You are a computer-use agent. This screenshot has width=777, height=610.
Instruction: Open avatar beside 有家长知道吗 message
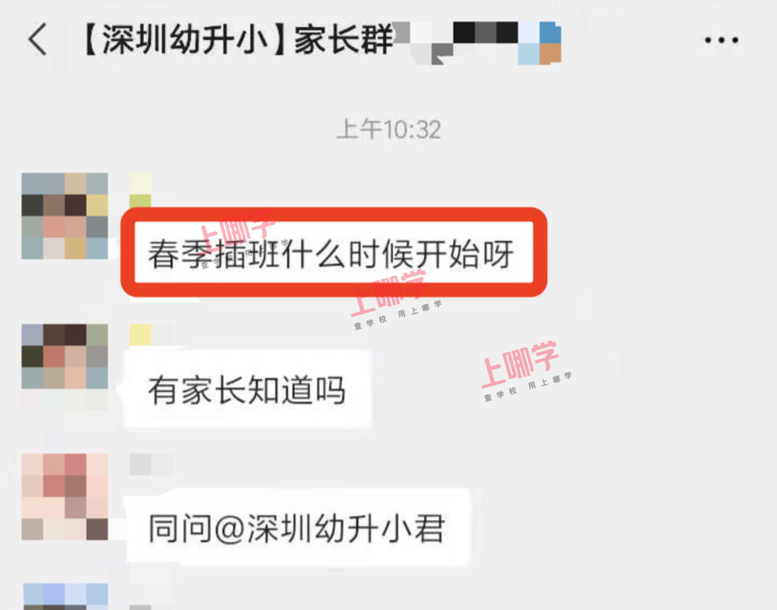coord(65,357)
